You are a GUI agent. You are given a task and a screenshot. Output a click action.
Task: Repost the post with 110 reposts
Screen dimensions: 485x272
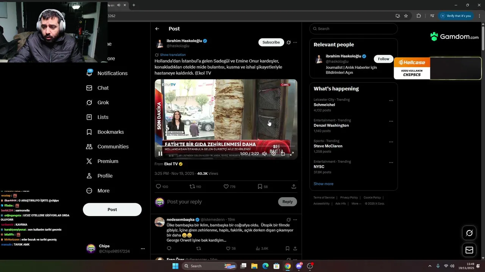tap(196, 187)
